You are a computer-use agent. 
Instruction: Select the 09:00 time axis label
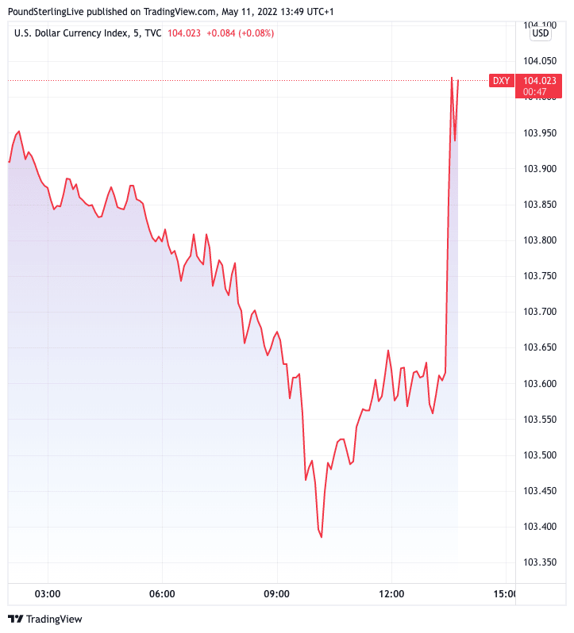pyautogui.click(x=277, y=593)
